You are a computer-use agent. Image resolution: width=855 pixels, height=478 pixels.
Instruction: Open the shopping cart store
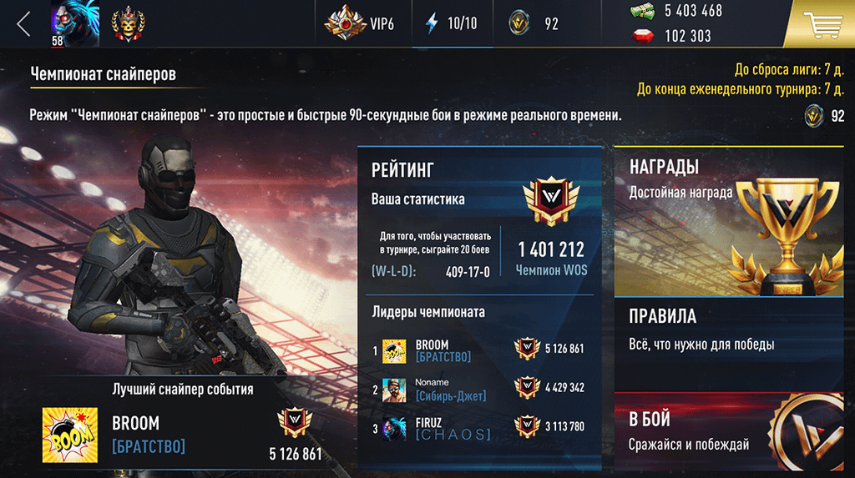822,24
